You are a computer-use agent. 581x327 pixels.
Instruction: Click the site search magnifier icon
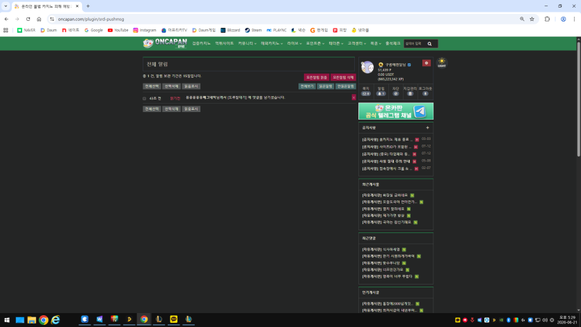(429, 44)
